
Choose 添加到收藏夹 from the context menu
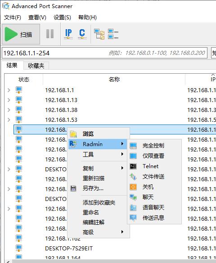[x=99, y=203]
